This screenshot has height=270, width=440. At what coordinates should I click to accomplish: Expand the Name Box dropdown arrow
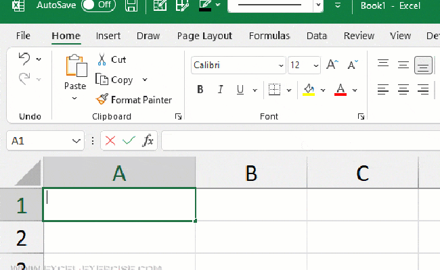[76, 140]
